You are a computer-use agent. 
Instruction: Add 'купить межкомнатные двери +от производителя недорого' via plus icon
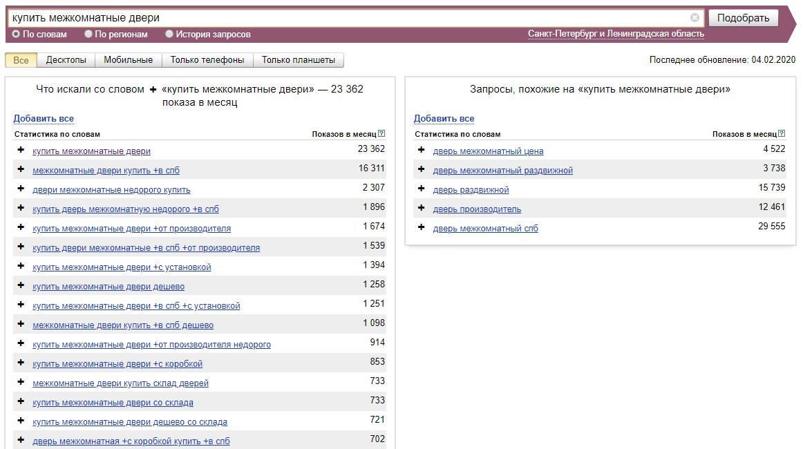[21, 343]
